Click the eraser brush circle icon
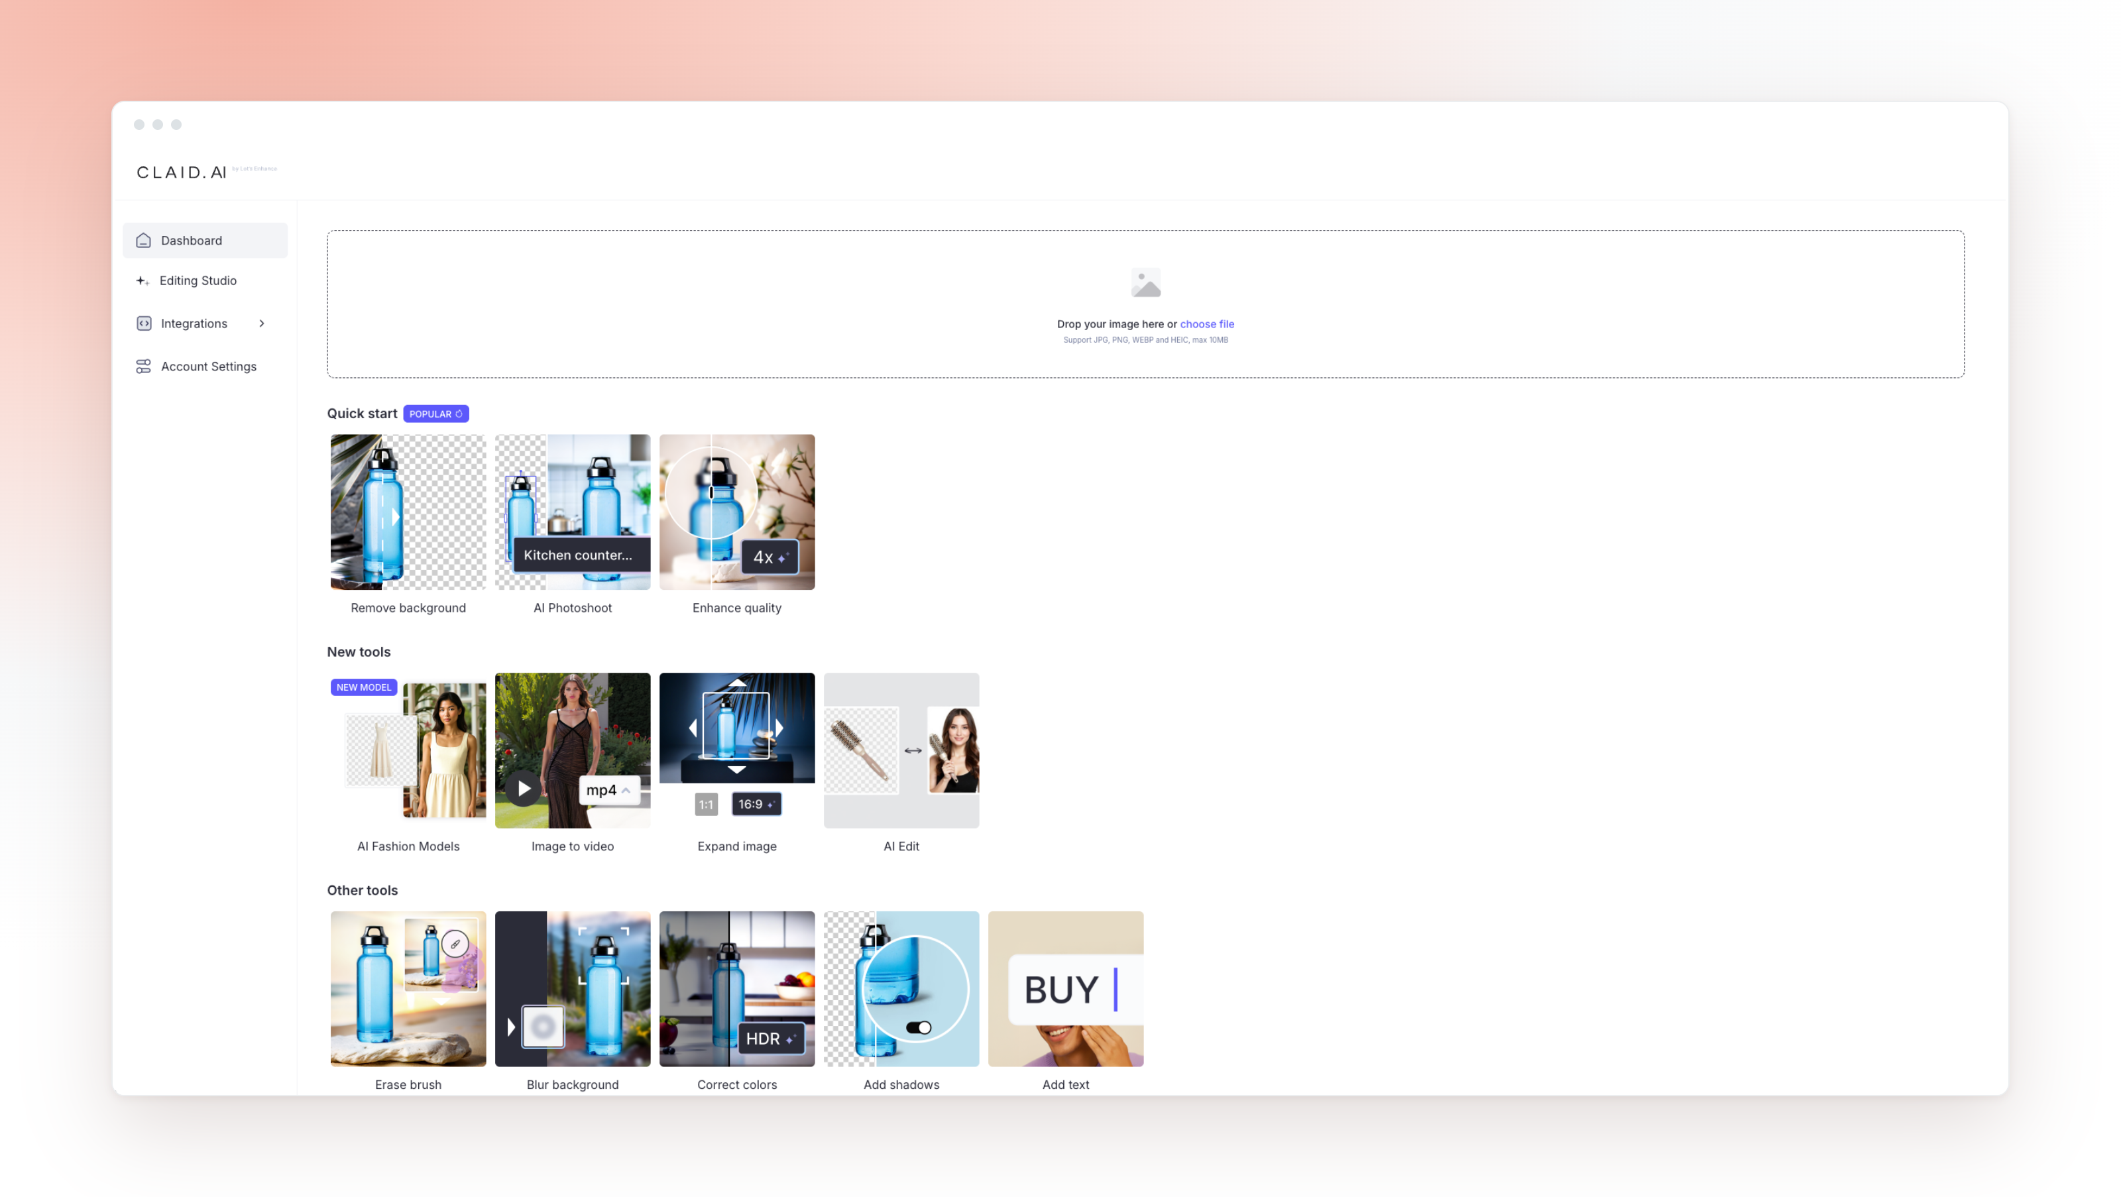This screenshot has height=1197, width=2121. tap(455, 943)
